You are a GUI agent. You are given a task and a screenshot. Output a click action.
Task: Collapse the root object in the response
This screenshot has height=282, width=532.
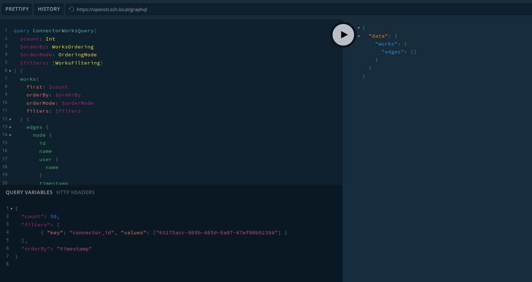click(x=359, y=28)
